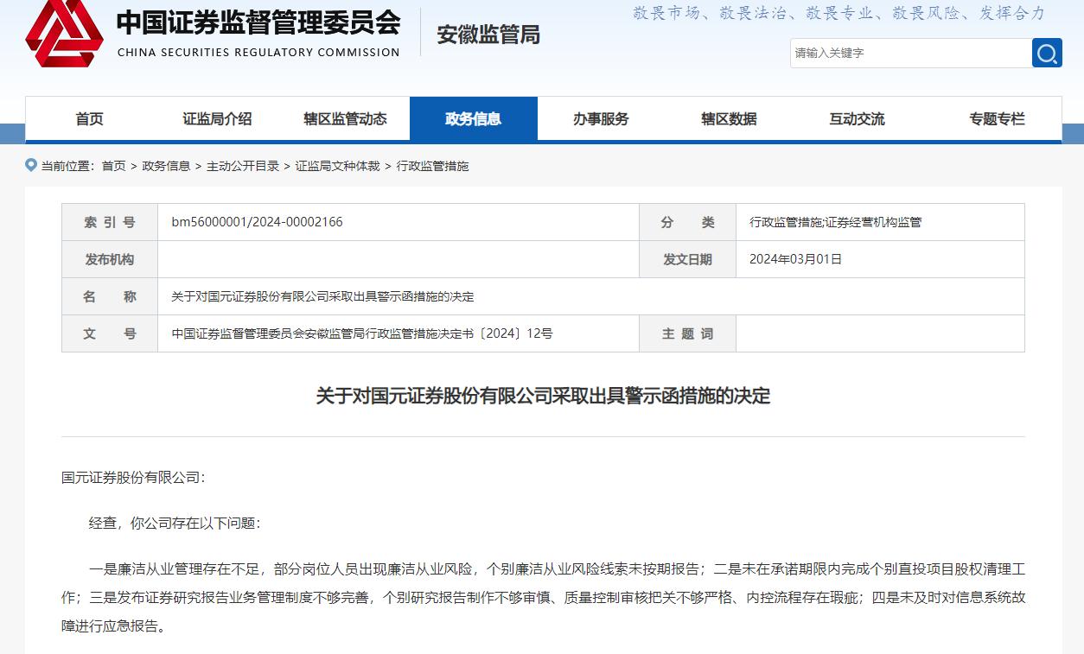1084x654 pixels.
Task: Open the 证监局介绍 navigation tab
Action: [x=217, y=119]
